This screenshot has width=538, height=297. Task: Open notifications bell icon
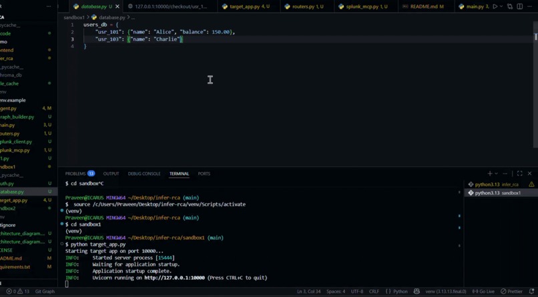(x=531, y=291)
